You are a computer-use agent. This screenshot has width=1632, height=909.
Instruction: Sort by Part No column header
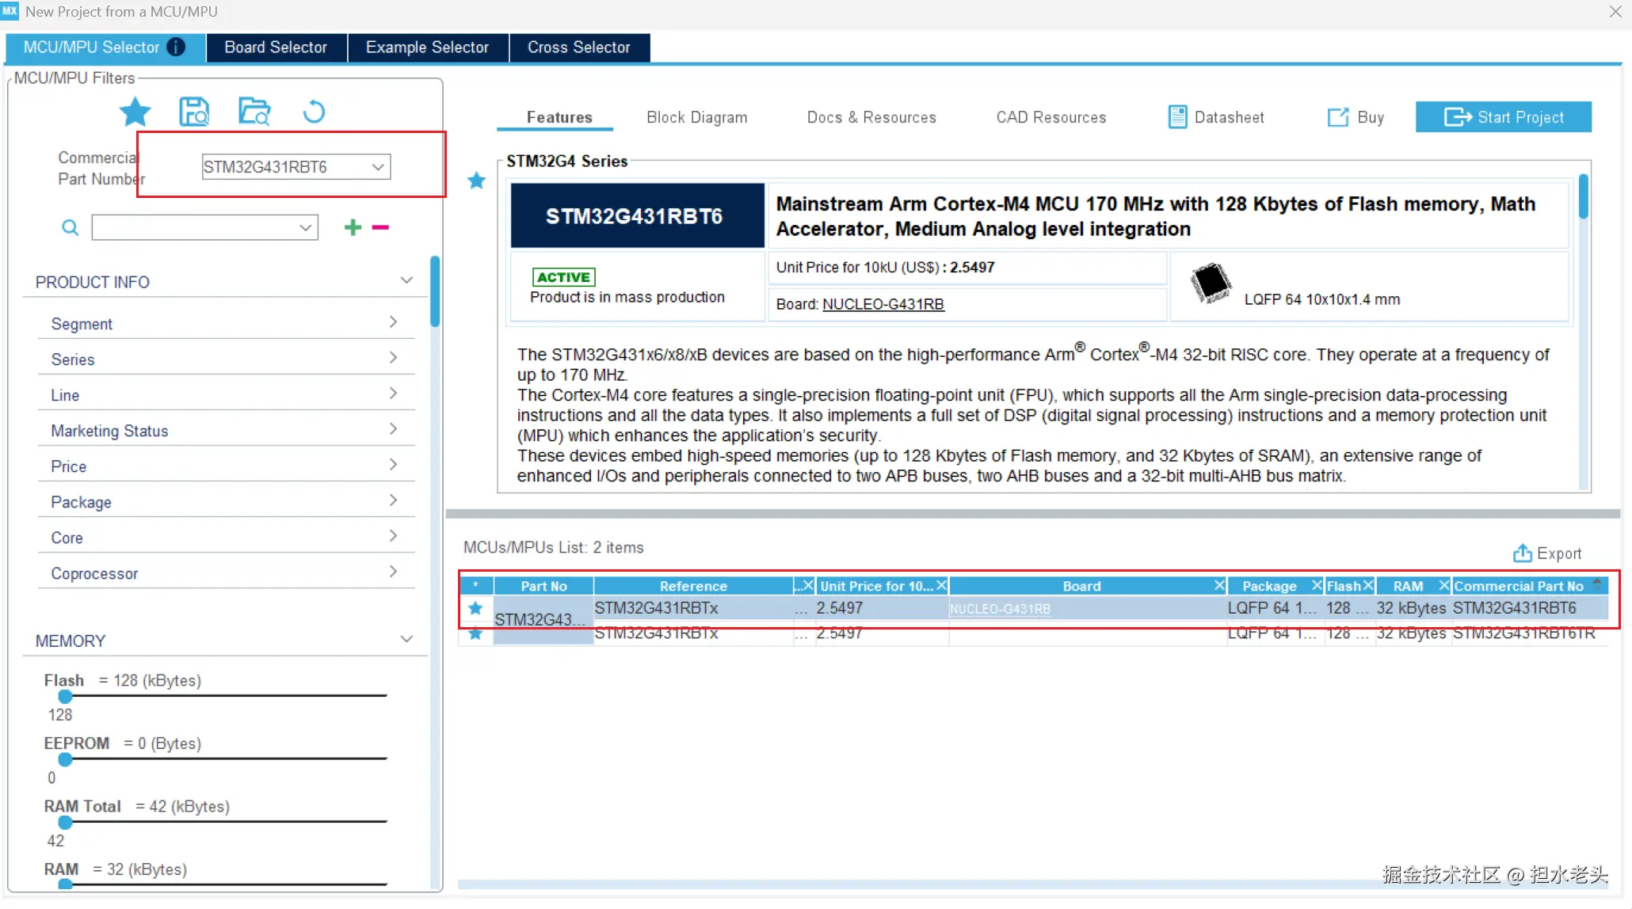pos(543,586)
